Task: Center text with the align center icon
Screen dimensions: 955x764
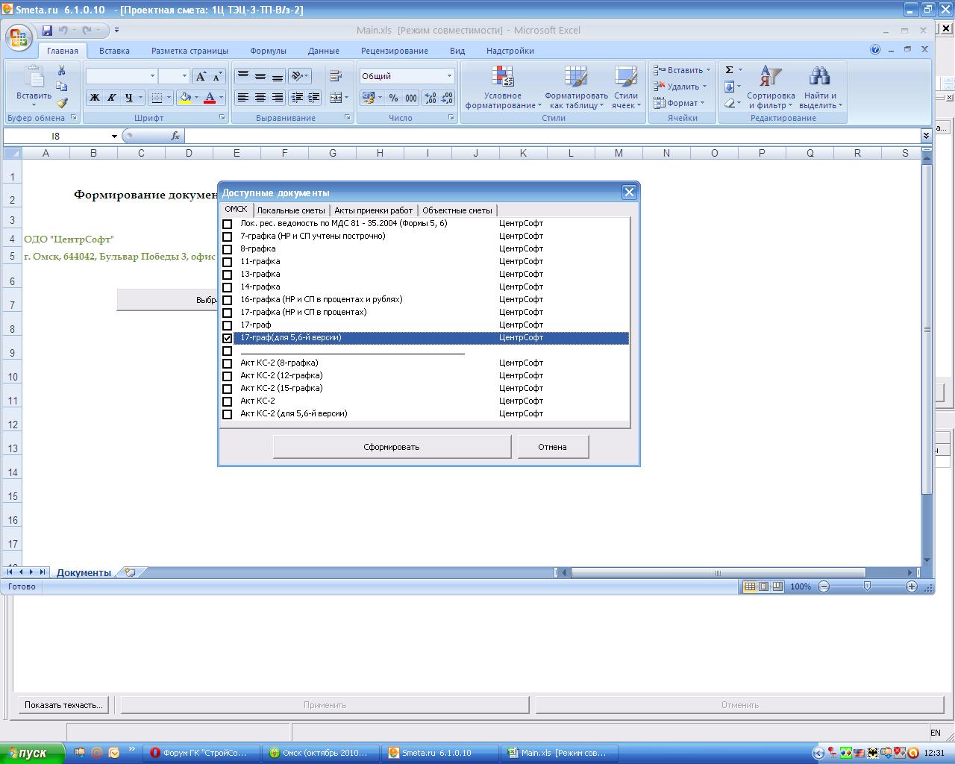Action: coord(260,98)
